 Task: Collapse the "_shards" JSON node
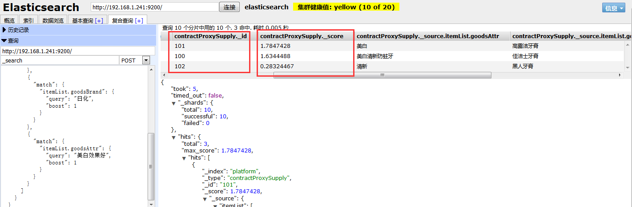click(x=174, y=103)
